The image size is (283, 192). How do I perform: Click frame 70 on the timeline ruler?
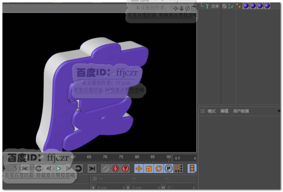click(x=105, y=157)
